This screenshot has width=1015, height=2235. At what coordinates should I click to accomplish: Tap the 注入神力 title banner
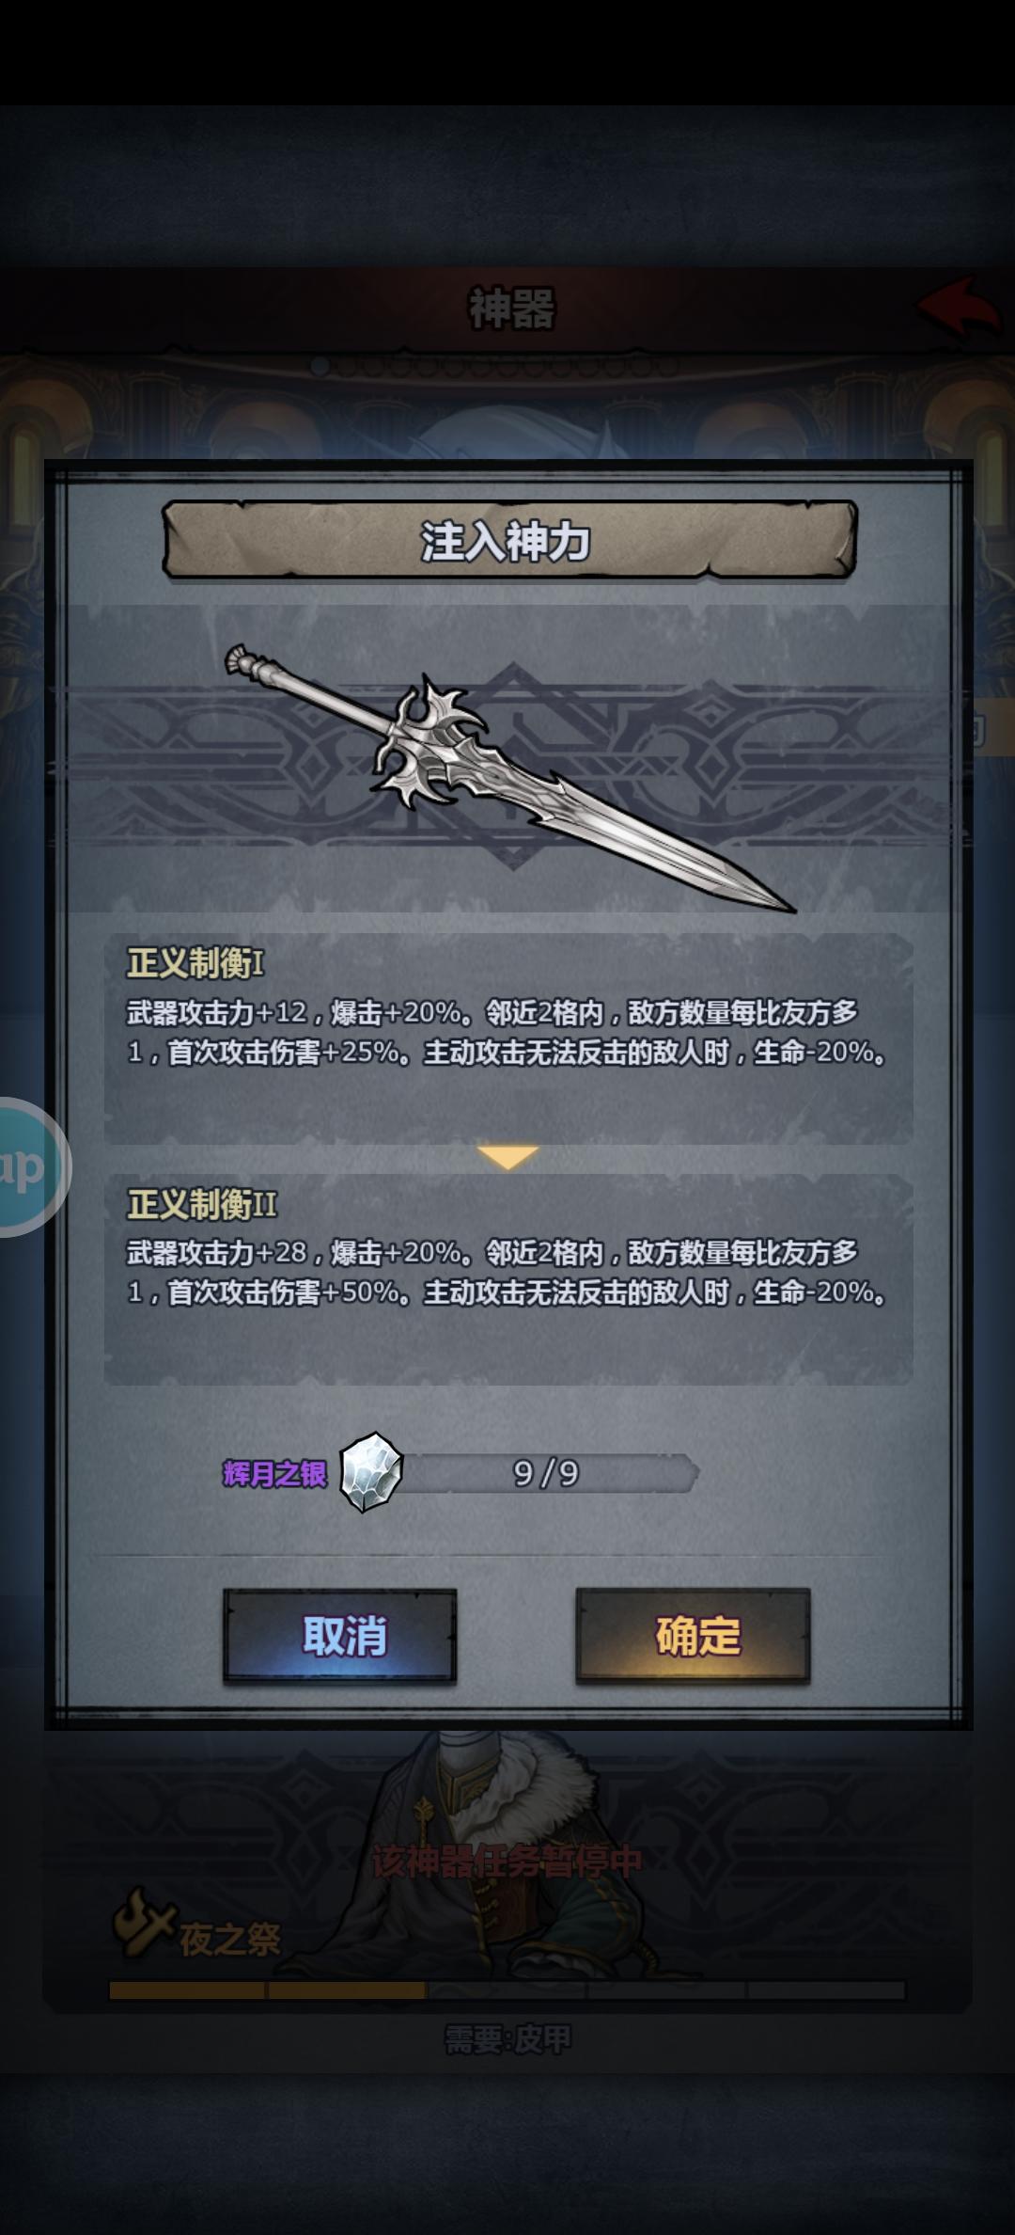508,540
